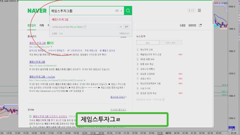Click the 원본반영 link
The width and height of the screenshot is (240, 135).
coord(192,25)
